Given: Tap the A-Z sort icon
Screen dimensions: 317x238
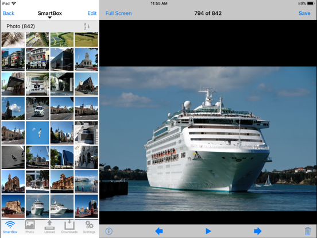Looking at the screenshot, I should point(87,26).
